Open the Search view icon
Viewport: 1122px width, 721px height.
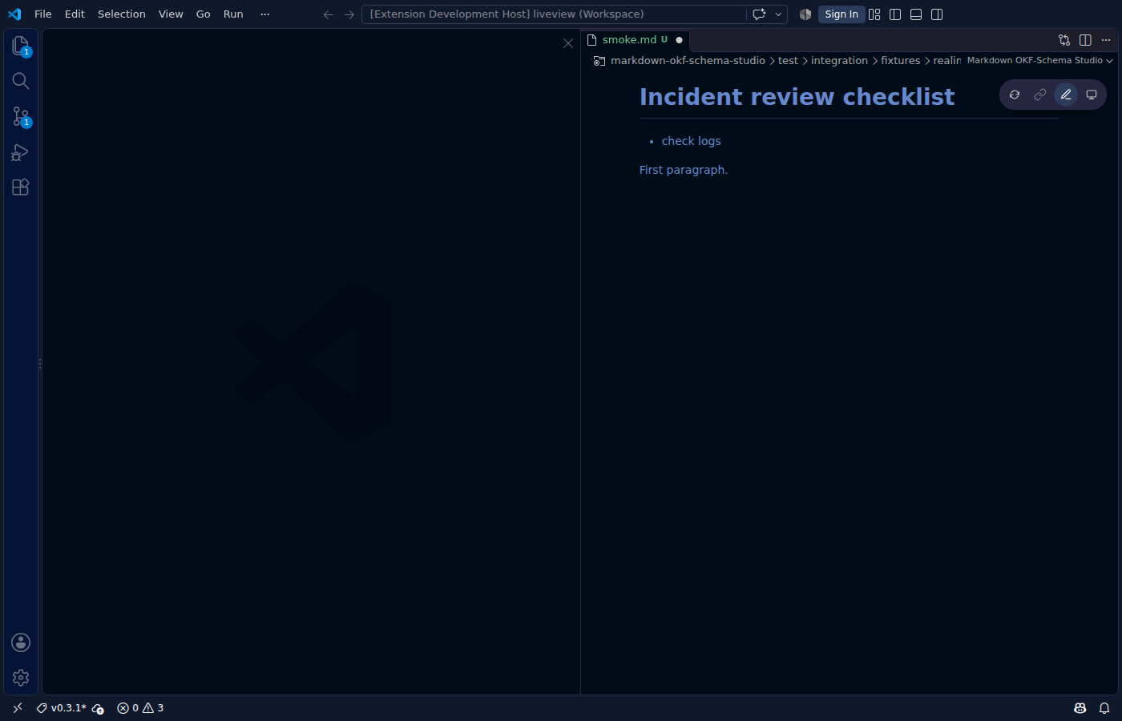pyautogui.click(x=21, y=81)
